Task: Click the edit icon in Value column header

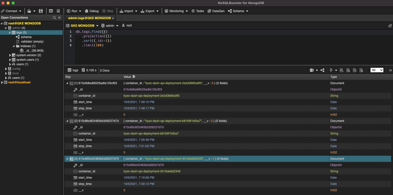Action: point(134,77)
